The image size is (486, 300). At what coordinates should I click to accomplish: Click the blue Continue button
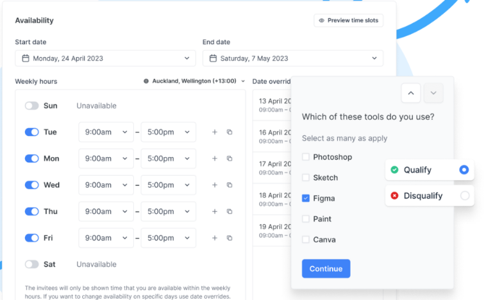click(326, 269)
